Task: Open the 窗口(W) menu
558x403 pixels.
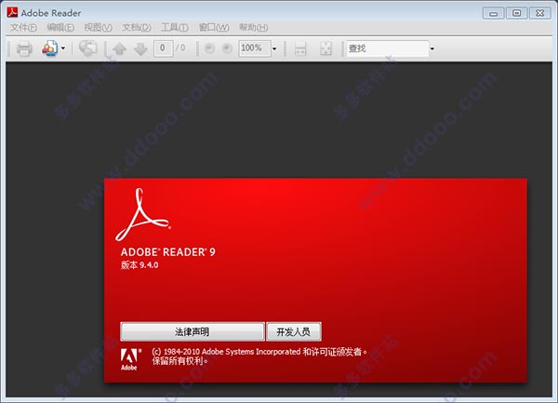Action: (214, 27)
